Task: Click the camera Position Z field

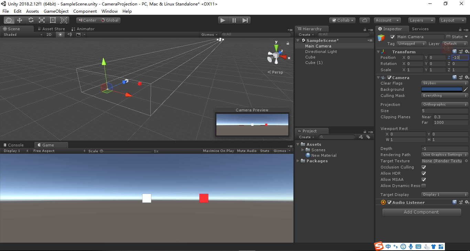Action: (x=459, y=57)
